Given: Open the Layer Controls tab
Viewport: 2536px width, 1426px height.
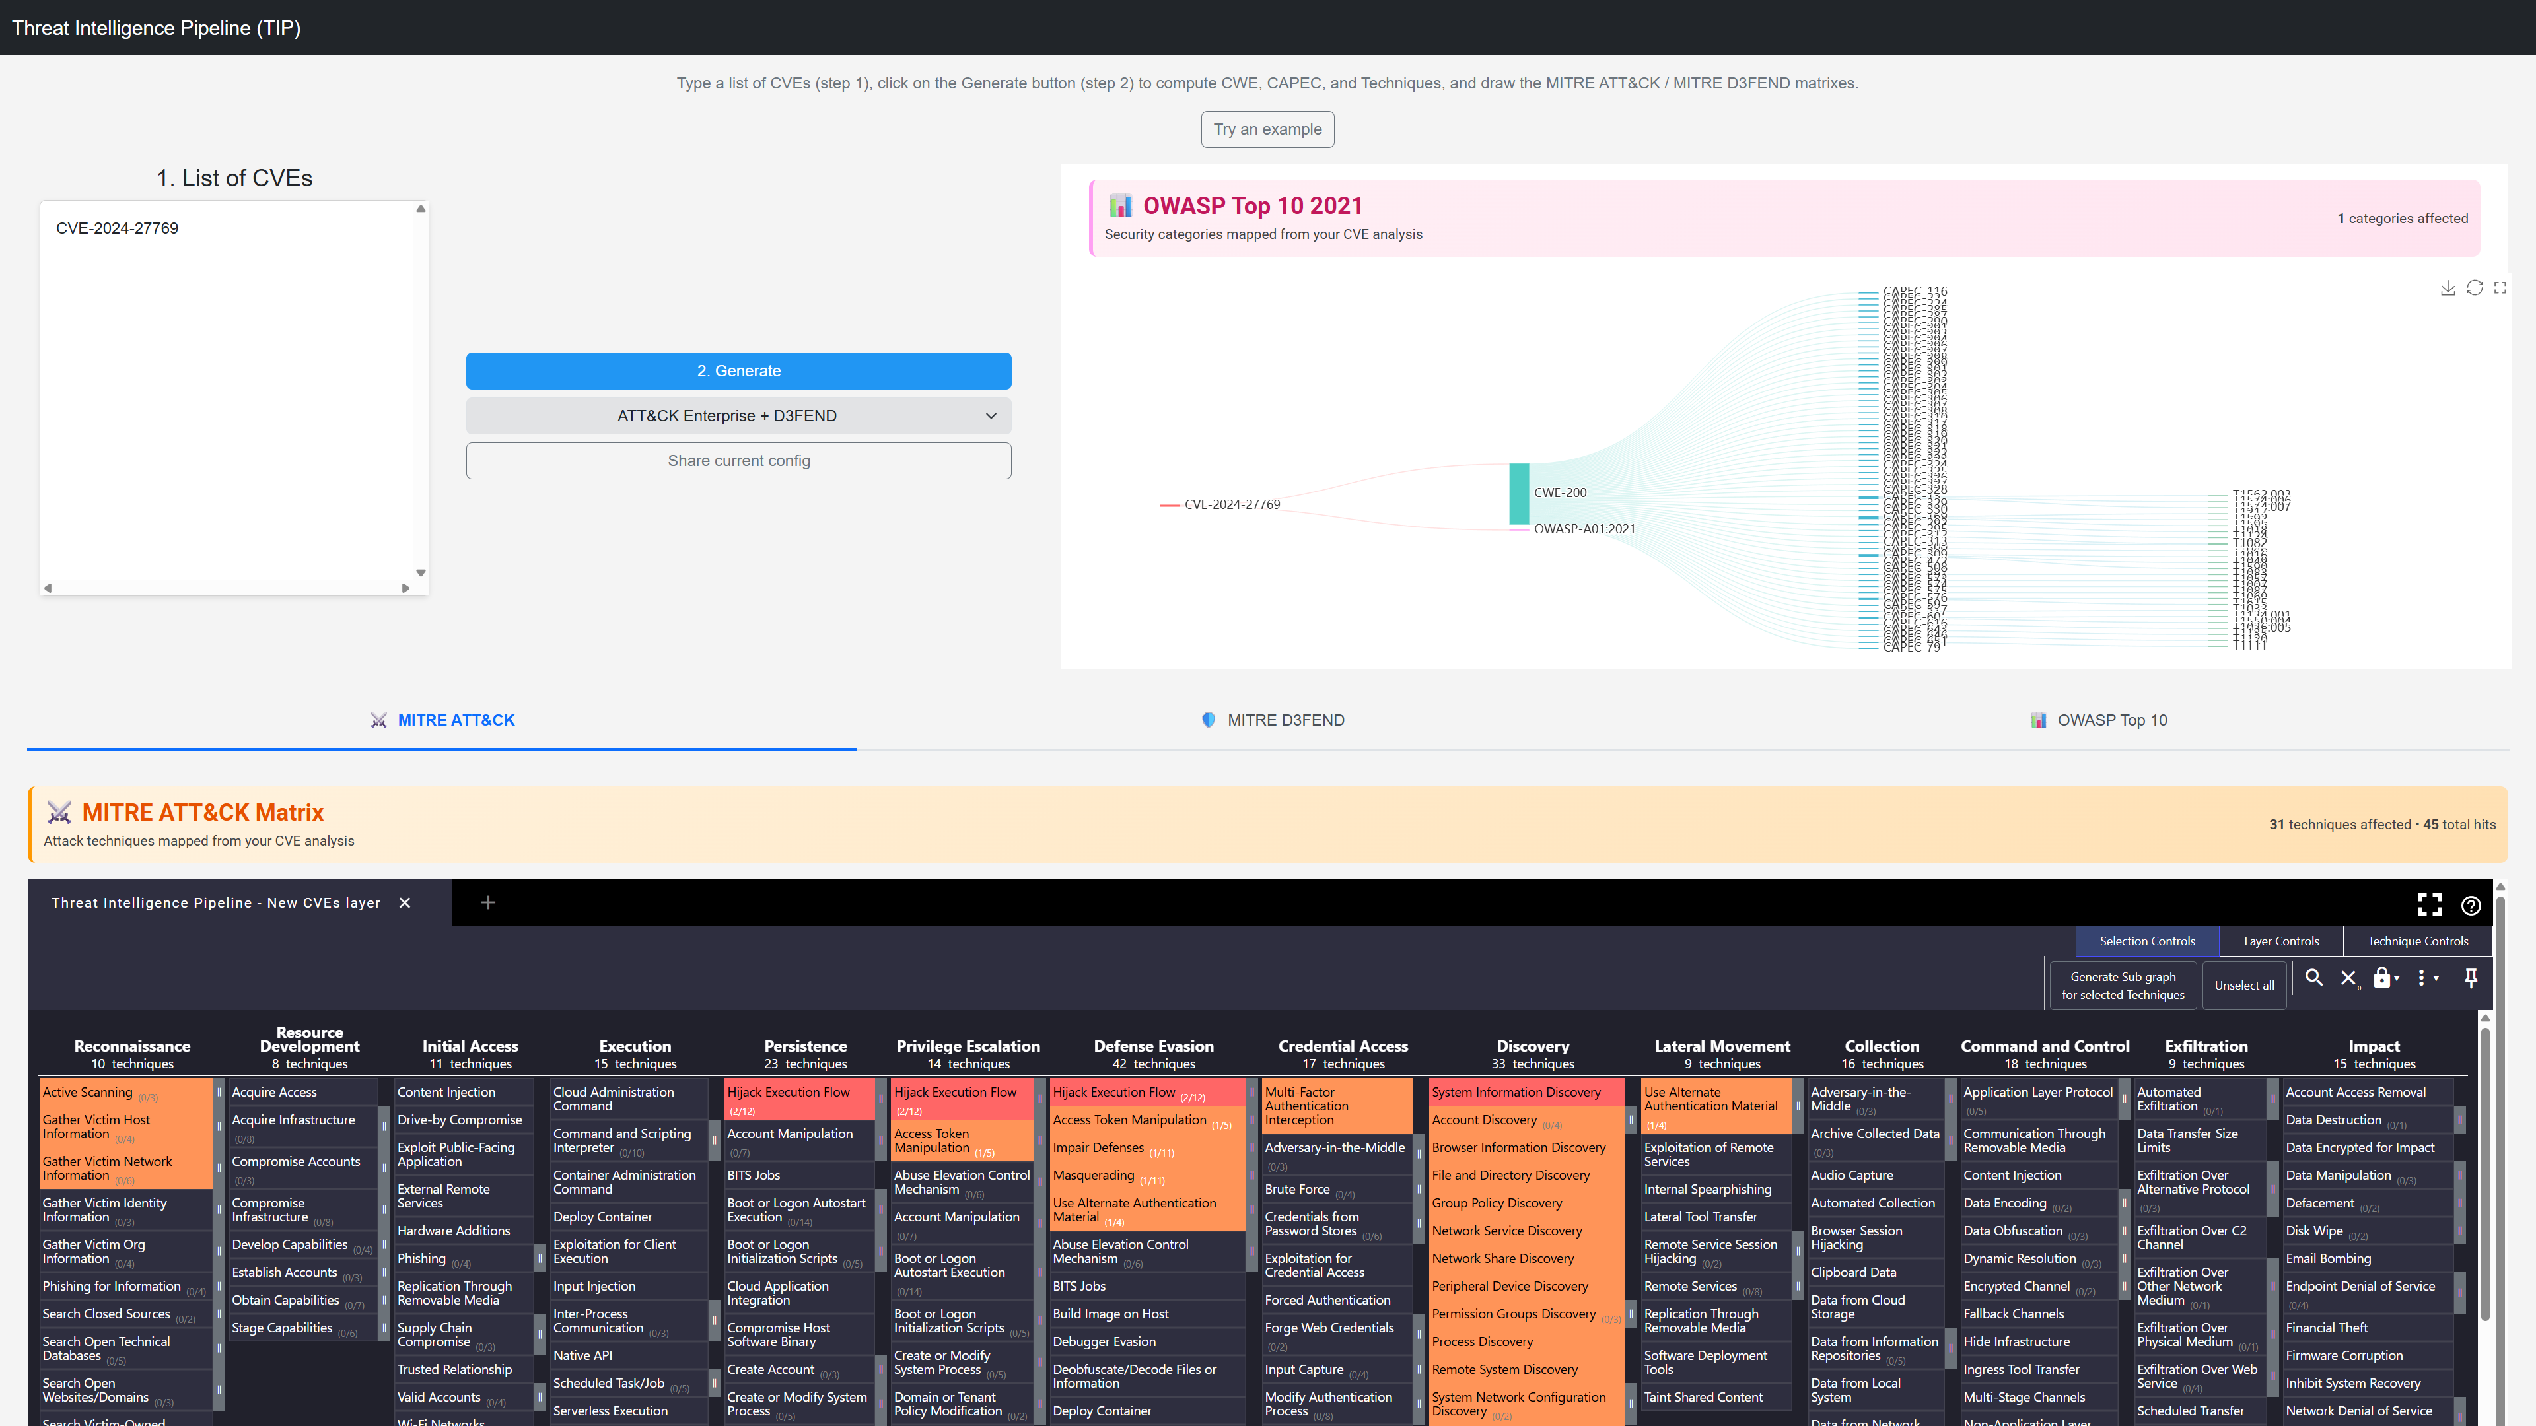Looking at the screenshot, I should 2281,941.
